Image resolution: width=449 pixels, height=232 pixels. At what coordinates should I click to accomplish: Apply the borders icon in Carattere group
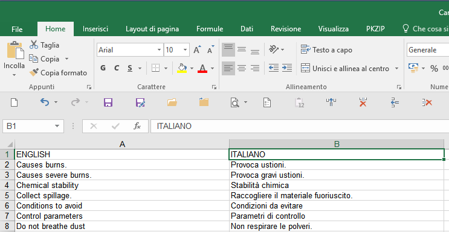[155, 68]
